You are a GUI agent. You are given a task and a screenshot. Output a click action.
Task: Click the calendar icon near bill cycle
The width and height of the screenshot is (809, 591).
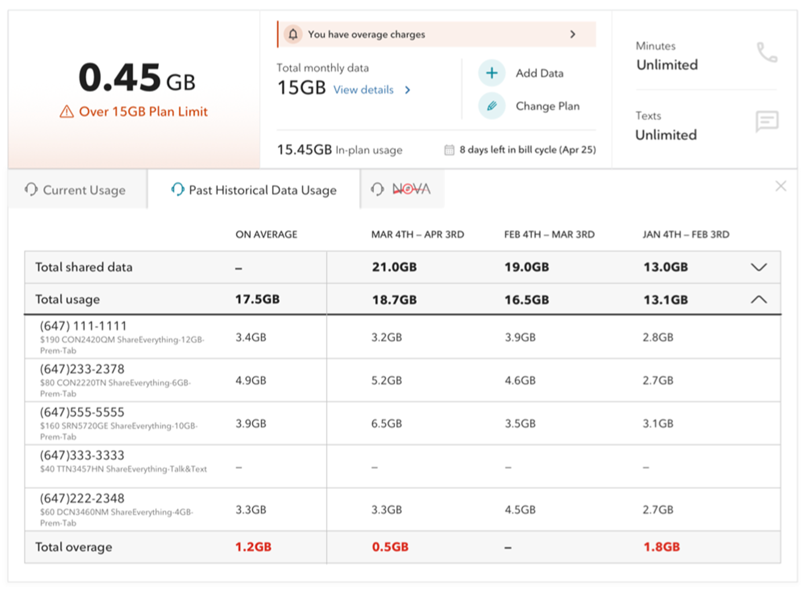tap(449, 150)
